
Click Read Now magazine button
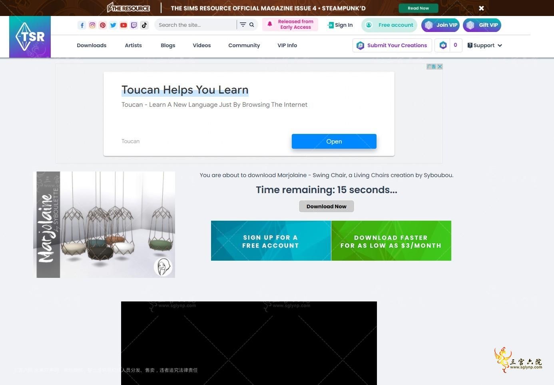point(418,8)
